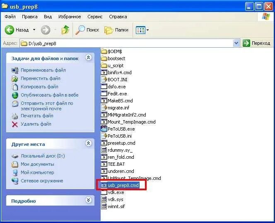Open the Избранное menu

(x=70, y=17)
